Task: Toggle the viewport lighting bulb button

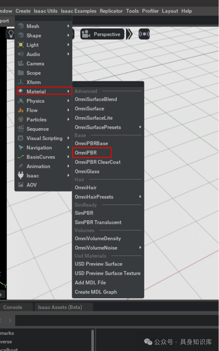Action: (11, 34)
